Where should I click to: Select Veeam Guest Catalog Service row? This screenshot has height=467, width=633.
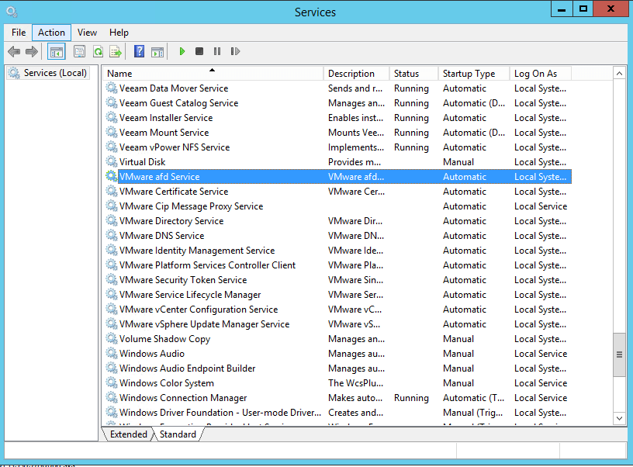(337, 103)
